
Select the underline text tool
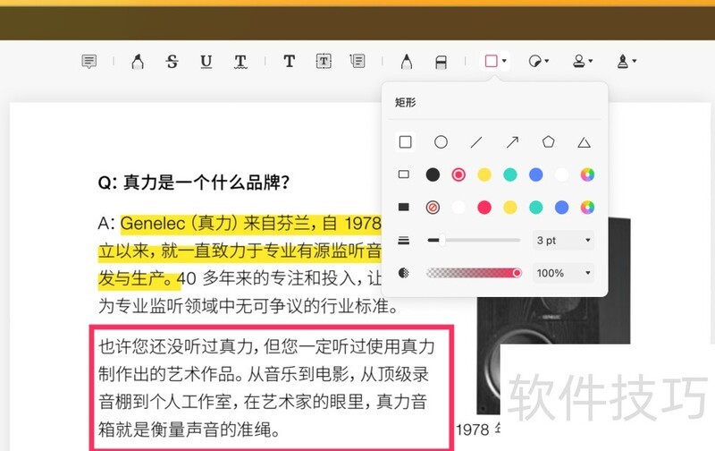pyautogui.click(x=206, y=61)
